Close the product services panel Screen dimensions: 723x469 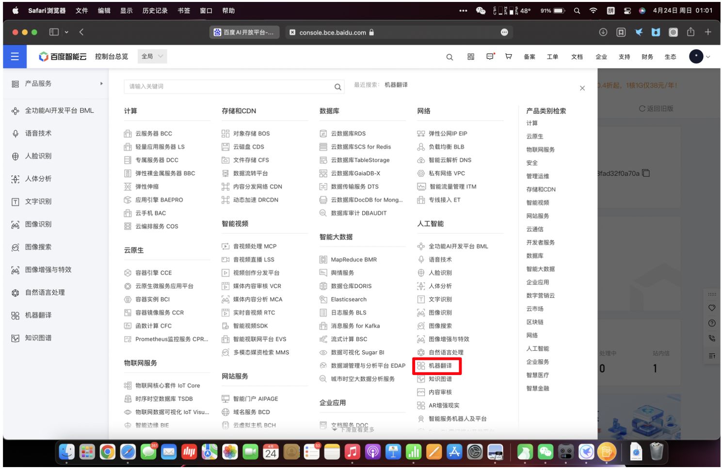tap(582, 88)
